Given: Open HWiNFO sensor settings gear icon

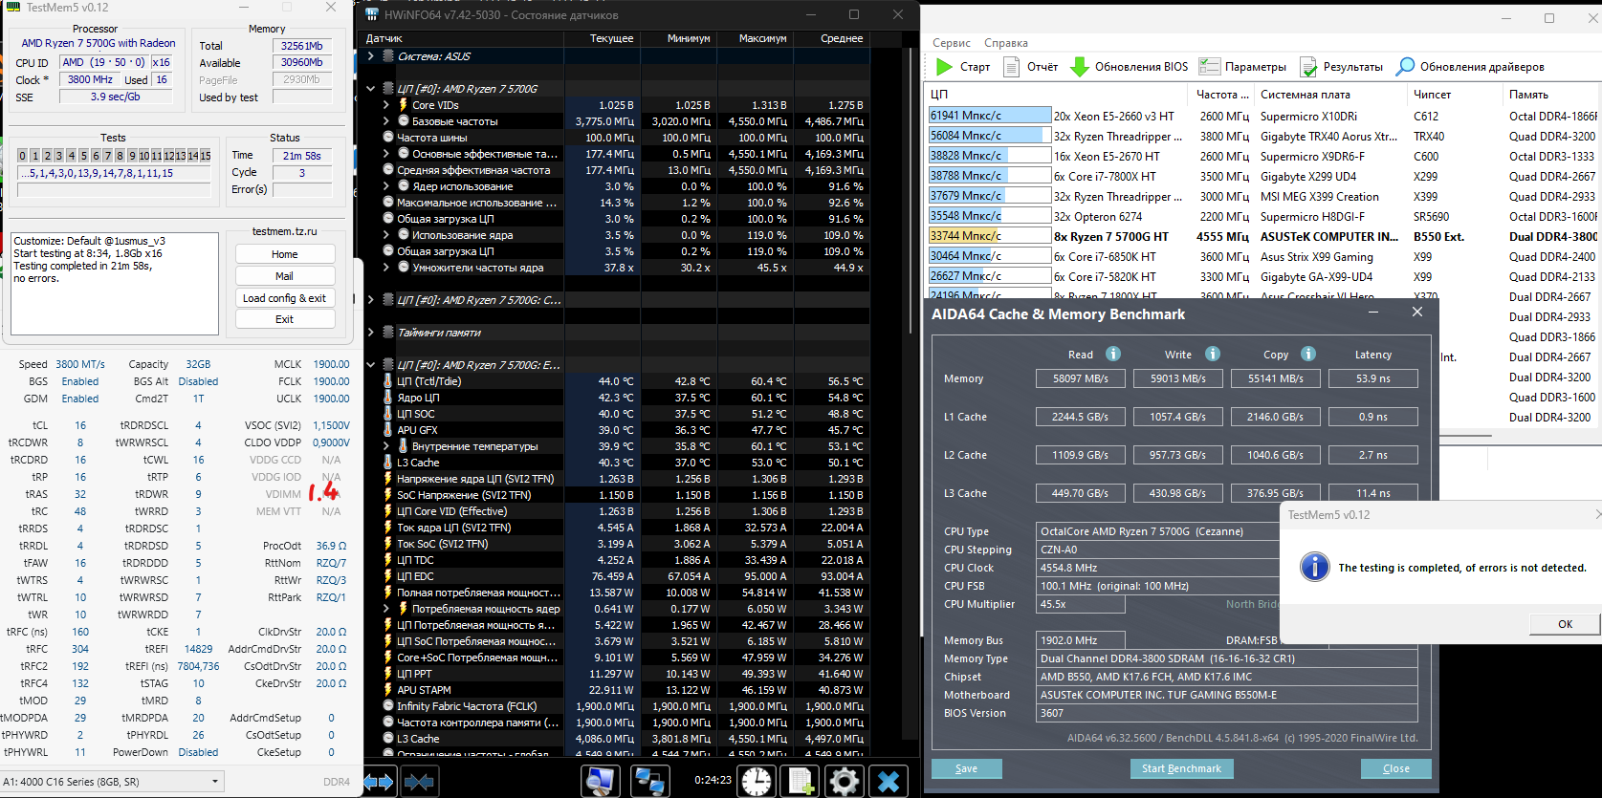Looking at the screenshot, I should (x=844, y=782).
